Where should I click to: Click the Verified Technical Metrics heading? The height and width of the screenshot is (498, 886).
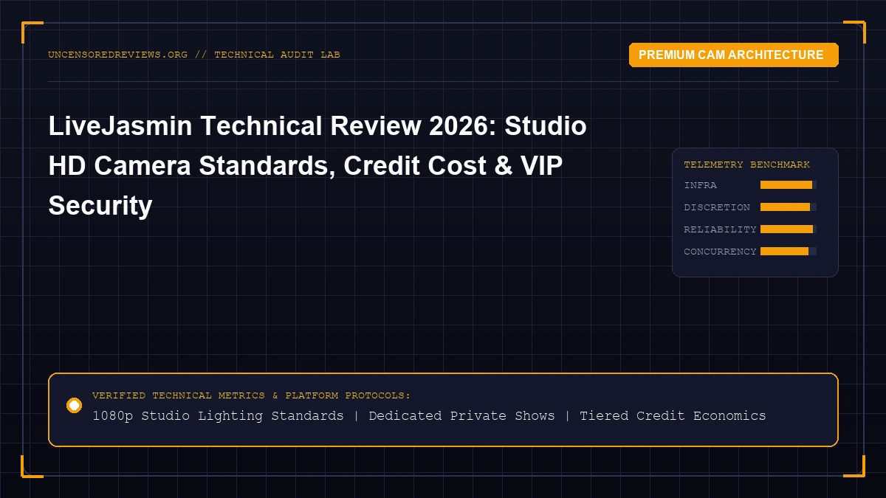pyautogui.click(x=251, y=395)
